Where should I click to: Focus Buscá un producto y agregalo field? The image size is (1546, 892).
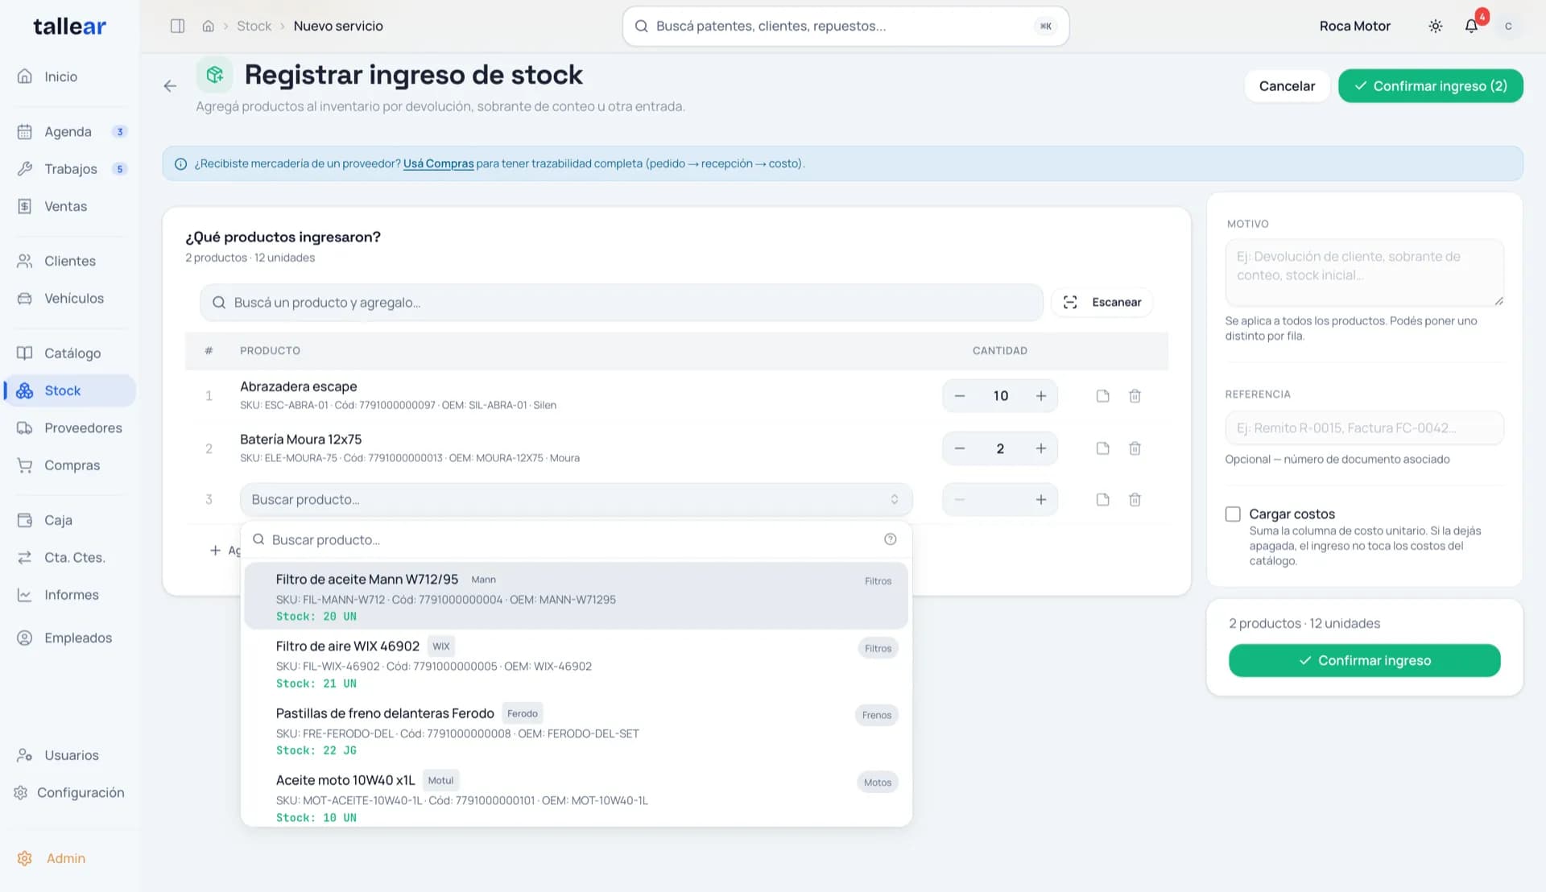(x=621, y=302)
